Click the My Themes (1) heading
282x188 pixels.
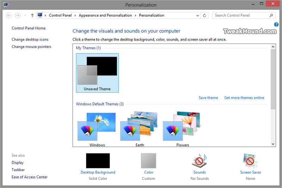(88, 48)
